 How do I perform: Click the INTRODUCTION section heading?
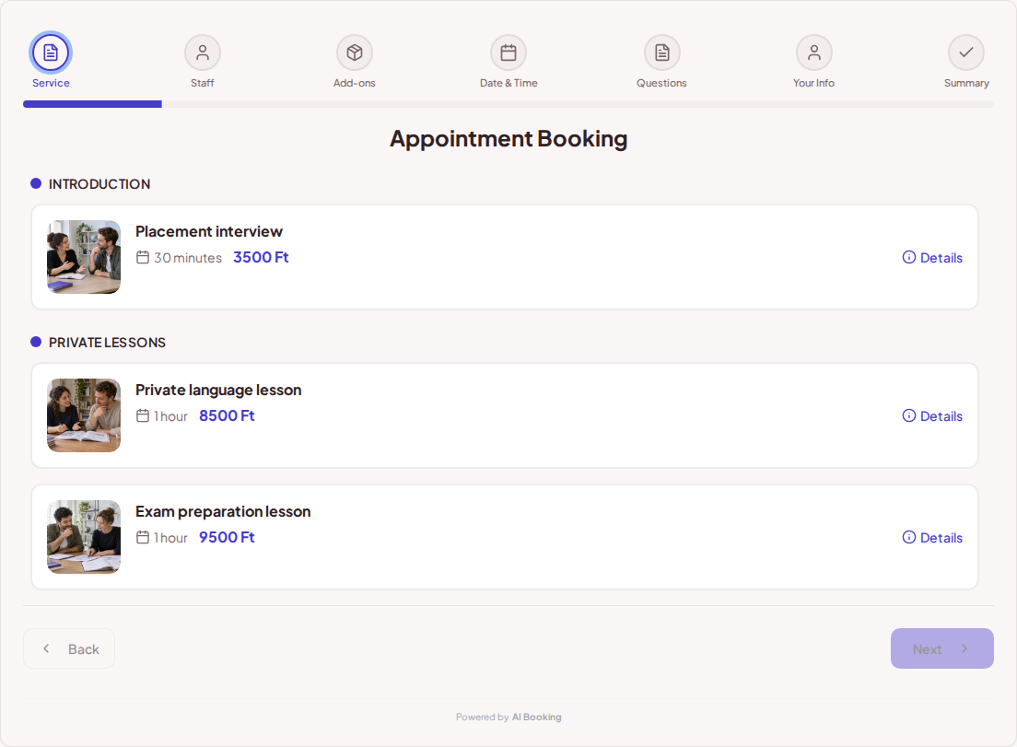[x=99, y=184]
